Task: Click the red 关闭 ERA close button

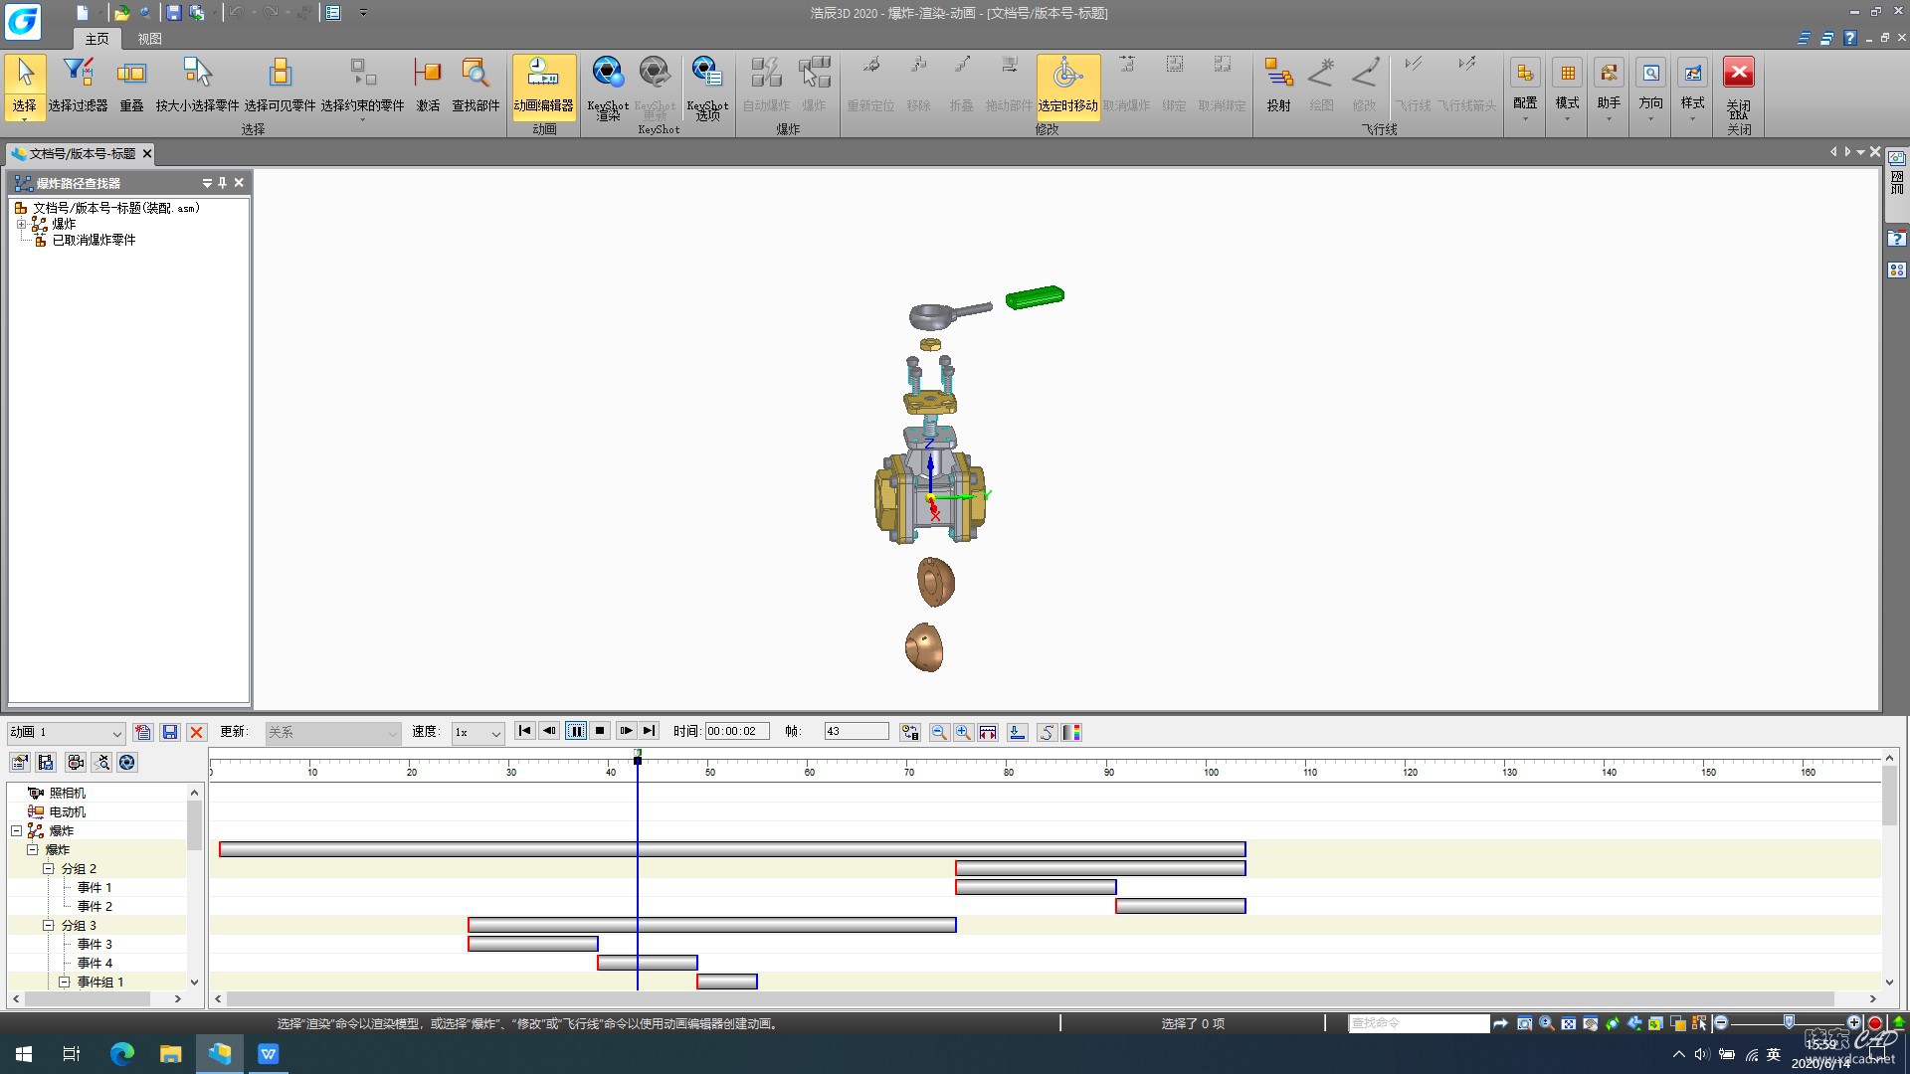Action: pos(1738,86)
